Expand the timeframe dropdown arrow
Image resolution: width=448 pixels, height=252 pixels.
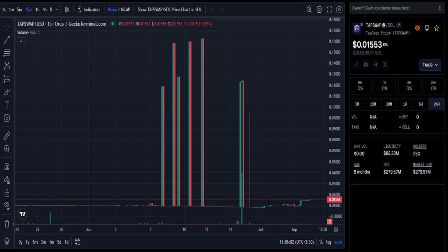pos(57,10)
